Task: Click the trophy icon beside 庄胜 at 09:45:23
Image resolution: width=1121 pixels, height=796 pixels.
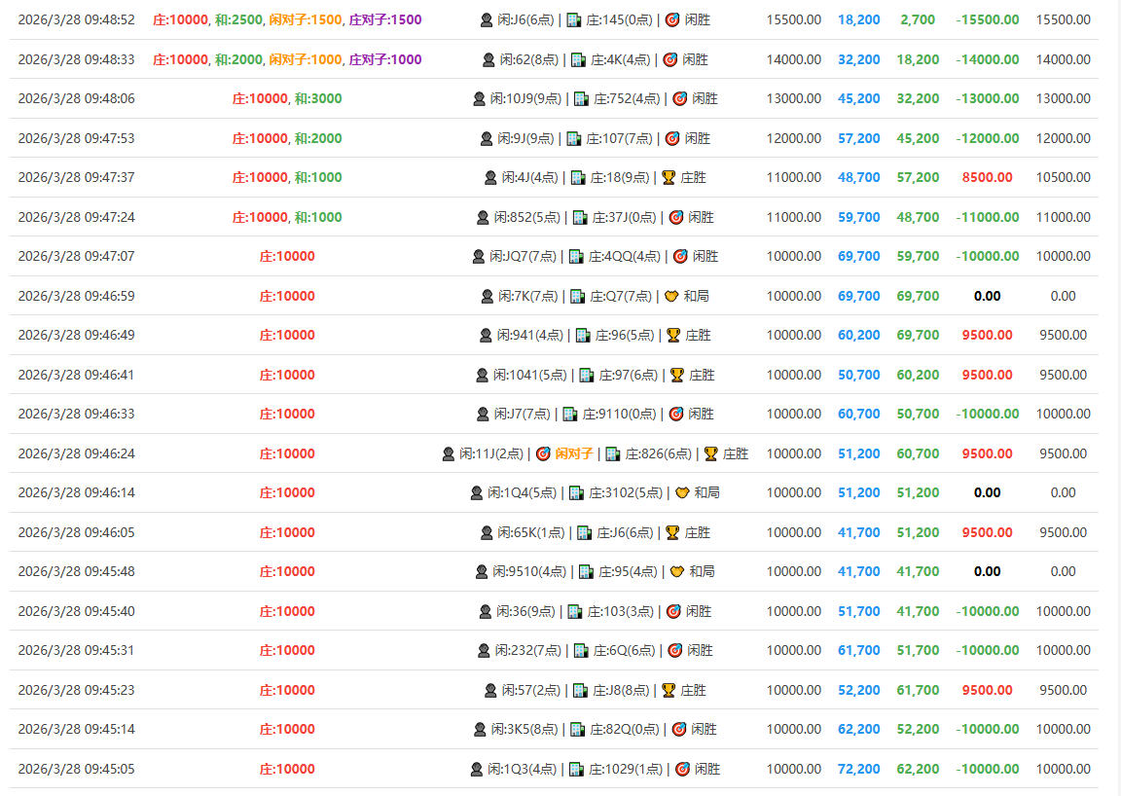Action: click(x=669, y=690)
